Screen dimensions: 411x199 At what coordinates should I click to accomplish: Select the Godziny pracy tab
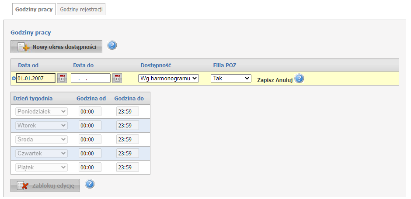pyautogui.click(x=34, y=9)
